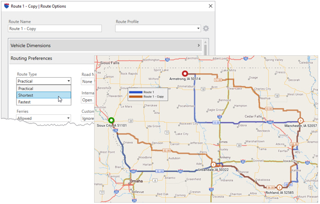The width and height of the screenshot is (320, 204).
Task: Close the Route Options dialog
Action: pyautogui.click(x=211, y=6)
